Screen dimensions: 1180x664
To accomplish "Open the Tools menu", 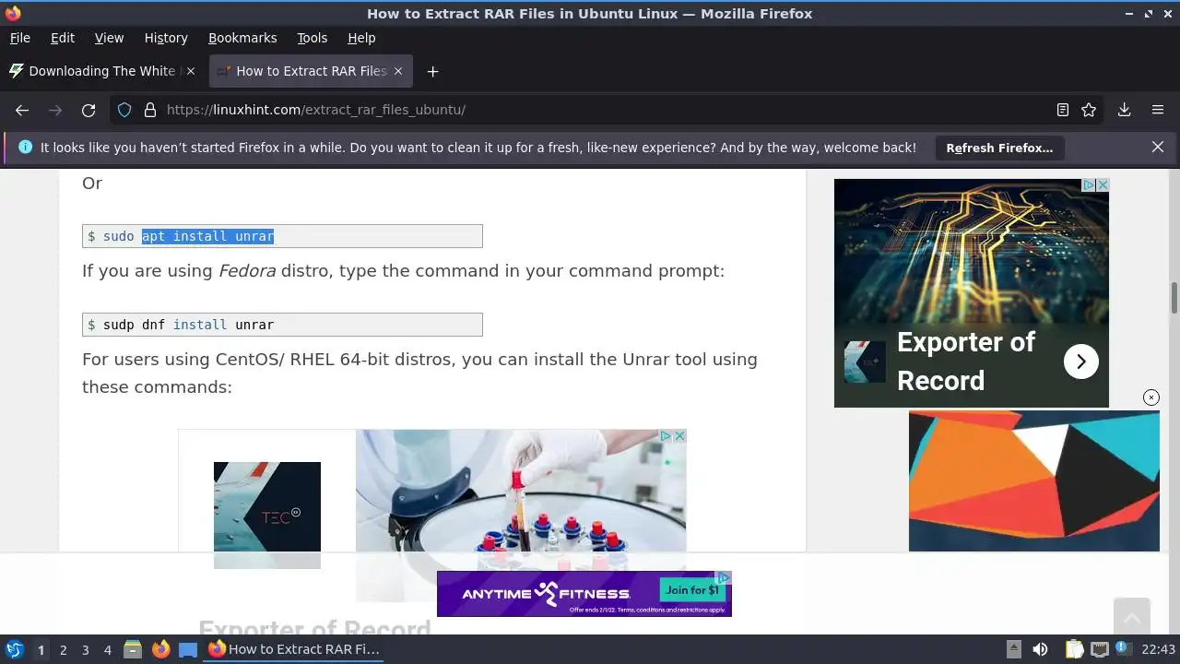I will tap(312, 38).
